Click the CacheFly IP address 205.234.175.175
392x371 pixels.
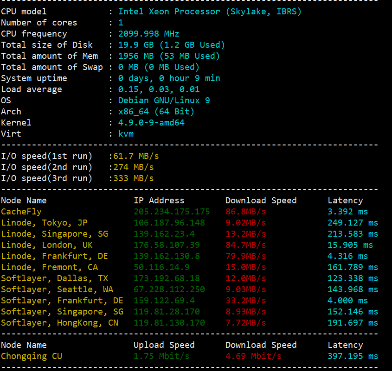172,212
